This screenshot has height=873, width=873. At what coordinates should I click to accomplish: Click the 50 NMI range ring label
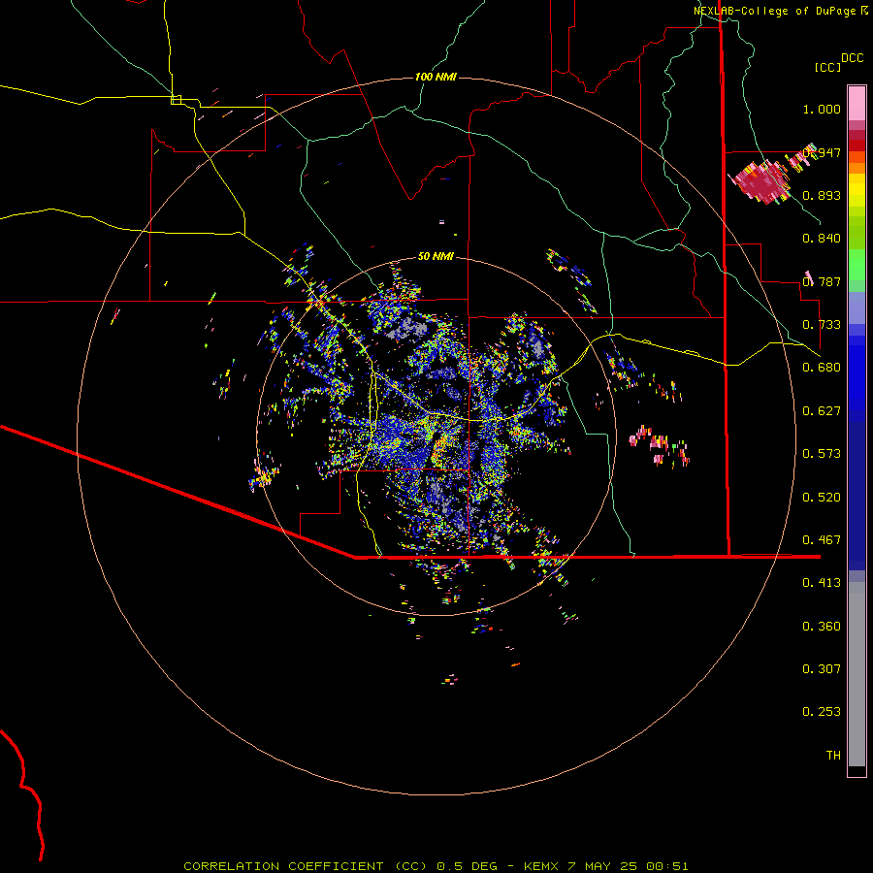tap(436, 256)
